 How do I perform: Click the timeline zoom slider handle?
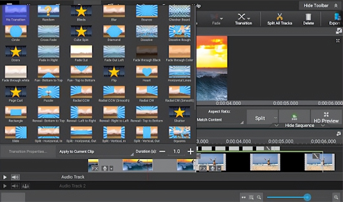coord(307,197)
